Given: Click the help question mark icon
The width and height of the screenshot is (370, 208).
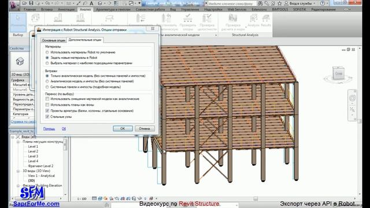Looking at the screenshot, I should pyautogui.click(x=323, y=3).
